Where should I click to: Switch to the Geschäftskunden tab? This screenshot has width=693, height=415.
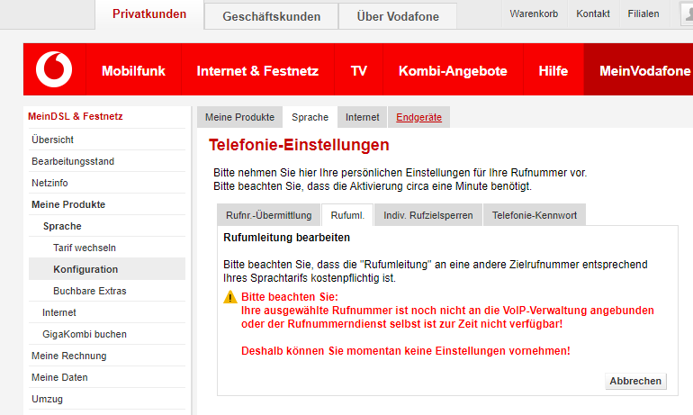tap(272, 16)
